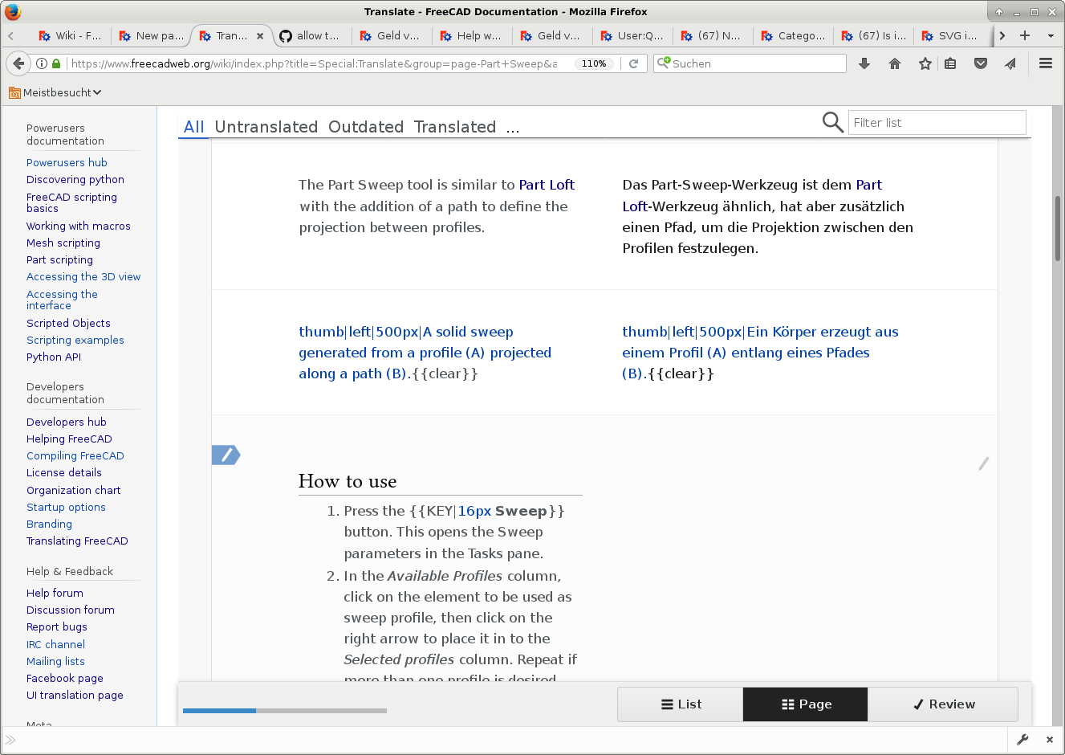
Task: Open the English Part Loft link
Action: click(547, 185)
